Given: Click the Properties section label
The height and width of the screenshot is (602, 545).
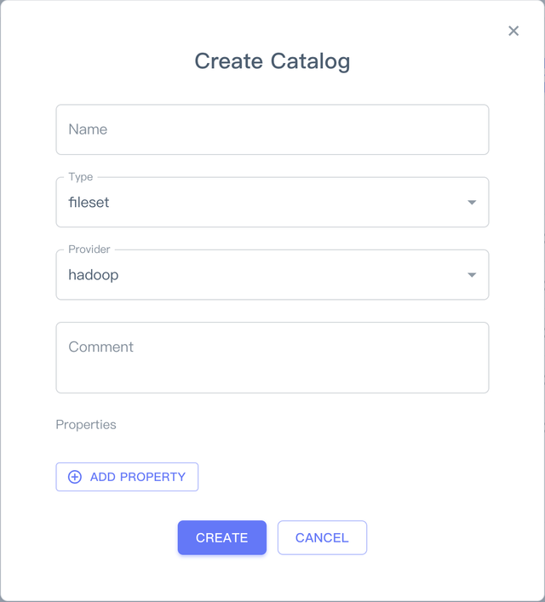Looking at the screenshot, I should [86, 424].
